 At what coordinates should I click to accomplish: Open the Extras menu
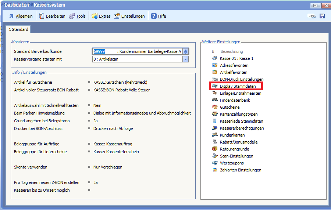tap(101, 16)
